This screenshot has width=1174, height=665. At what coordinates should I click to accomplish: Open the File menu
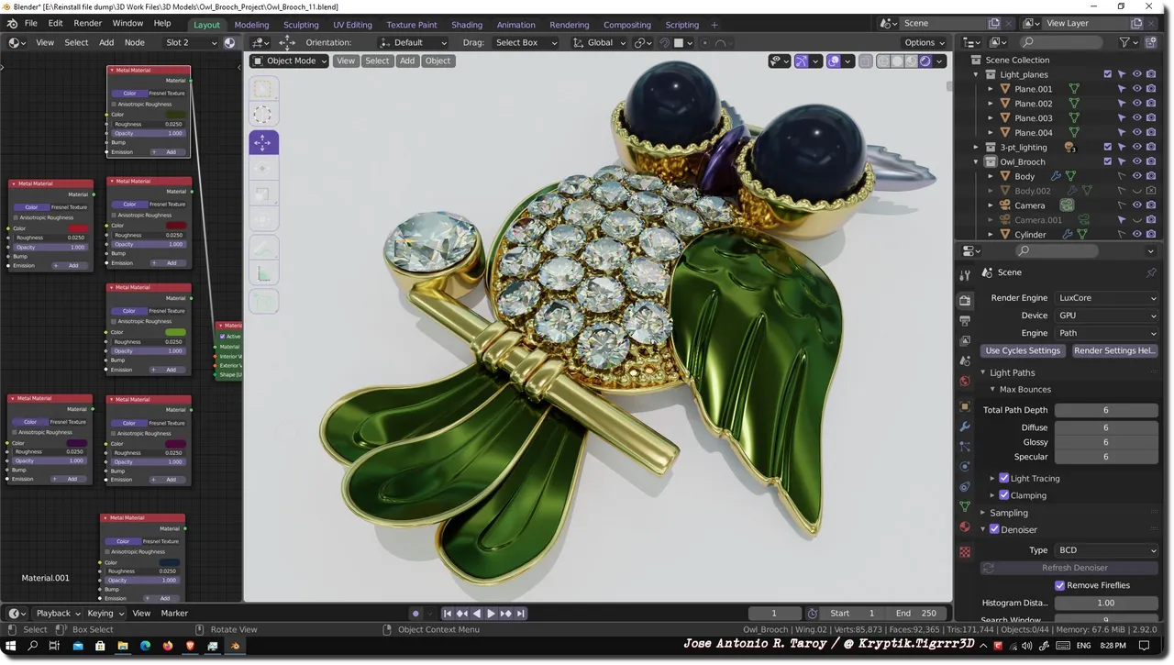pos(31,23)
